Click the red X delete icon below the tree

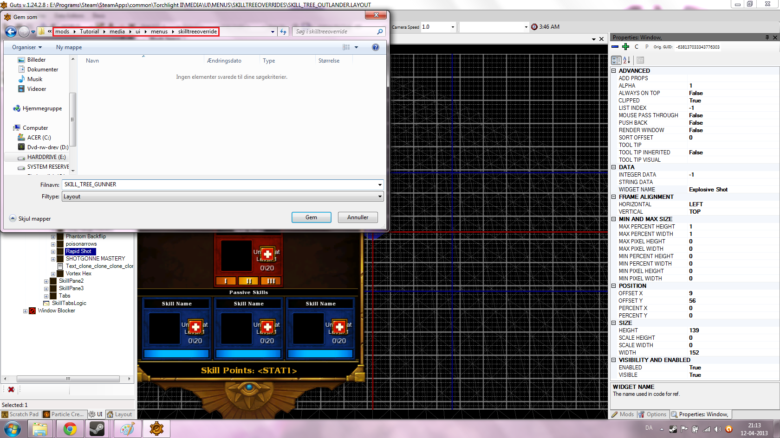pyautogui.click(x=11, y=389)
